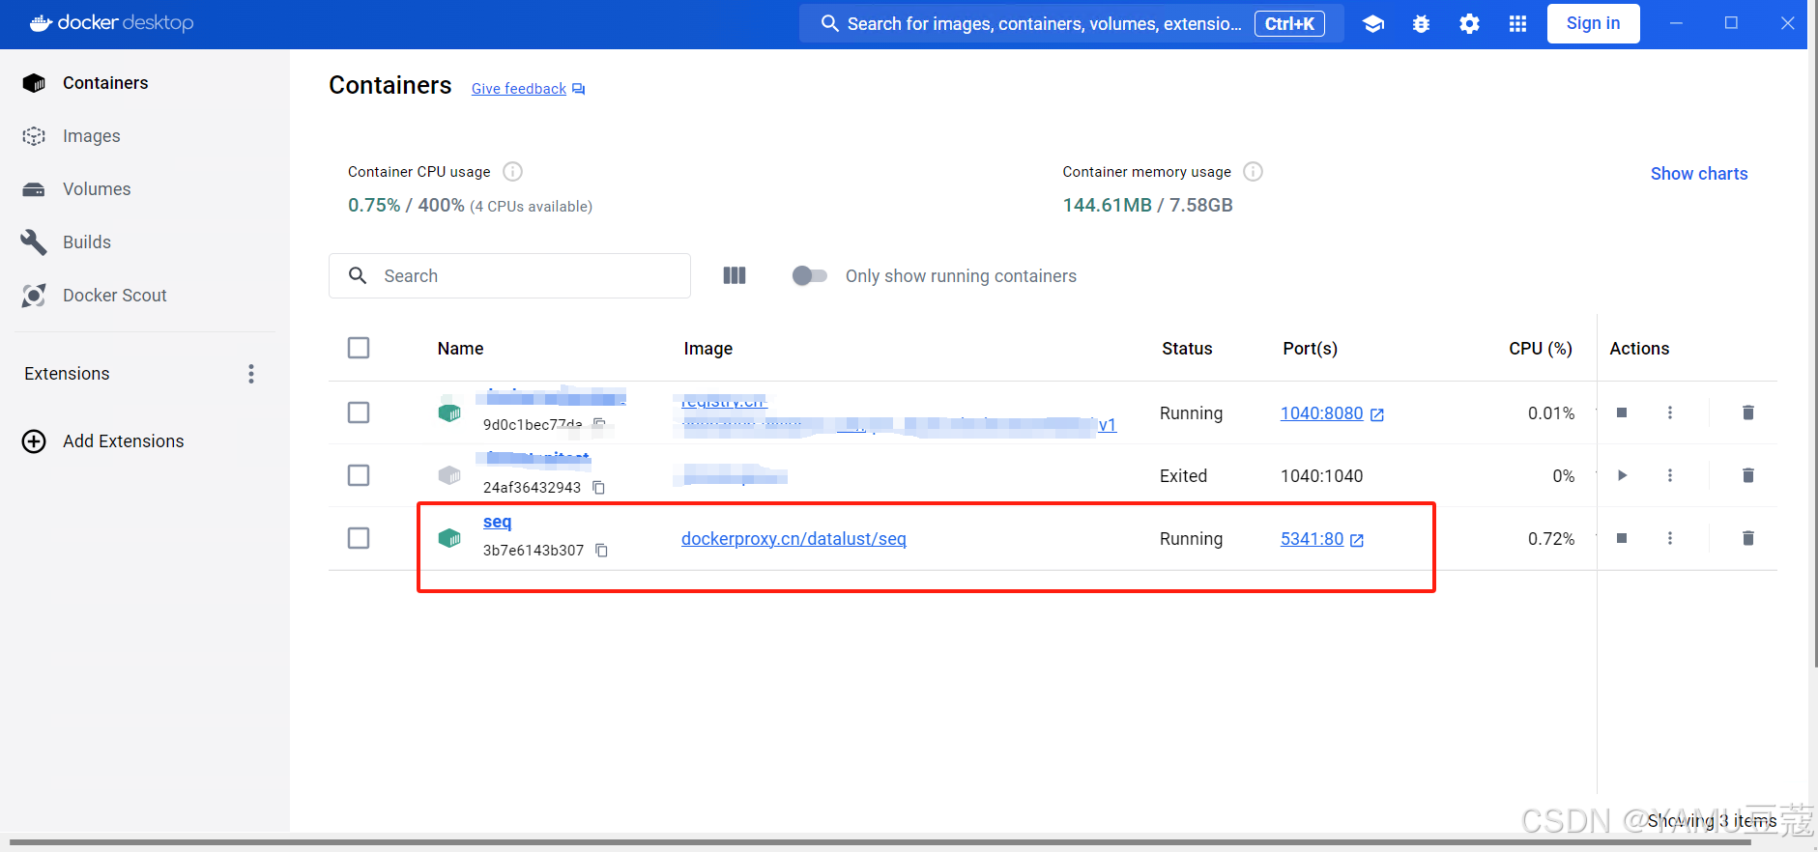The image size is (1818, 852).
Task: Copy container ID 9d0c1bec77da
Action: click(x=599, y=424)
